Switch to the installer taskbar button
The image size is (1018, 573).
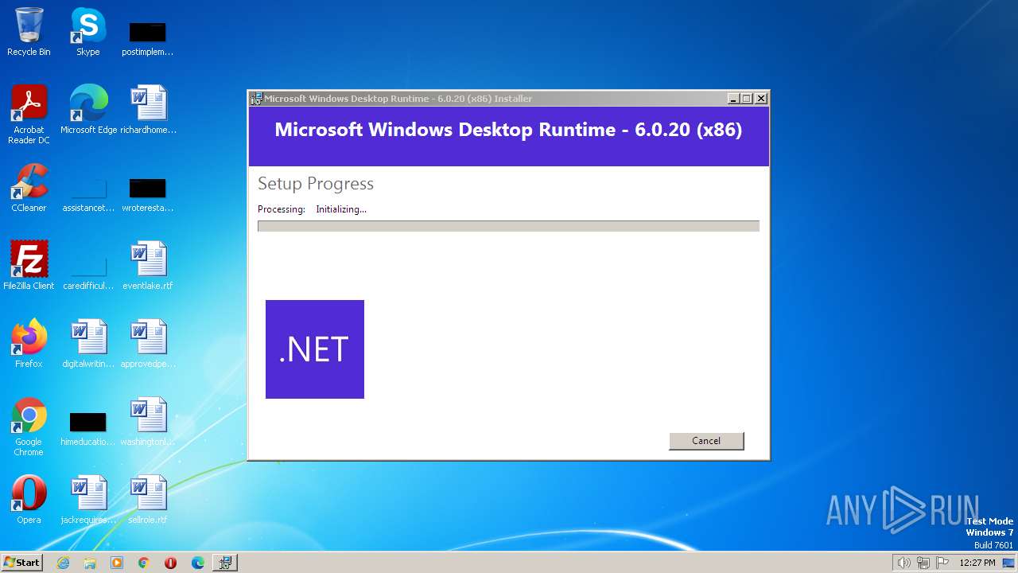pos(225,563)
